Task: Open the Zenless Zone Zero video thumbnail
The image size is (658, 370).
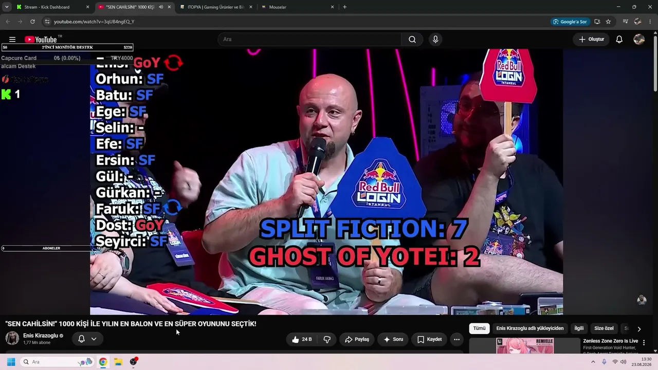Action: tap(525, 345)
